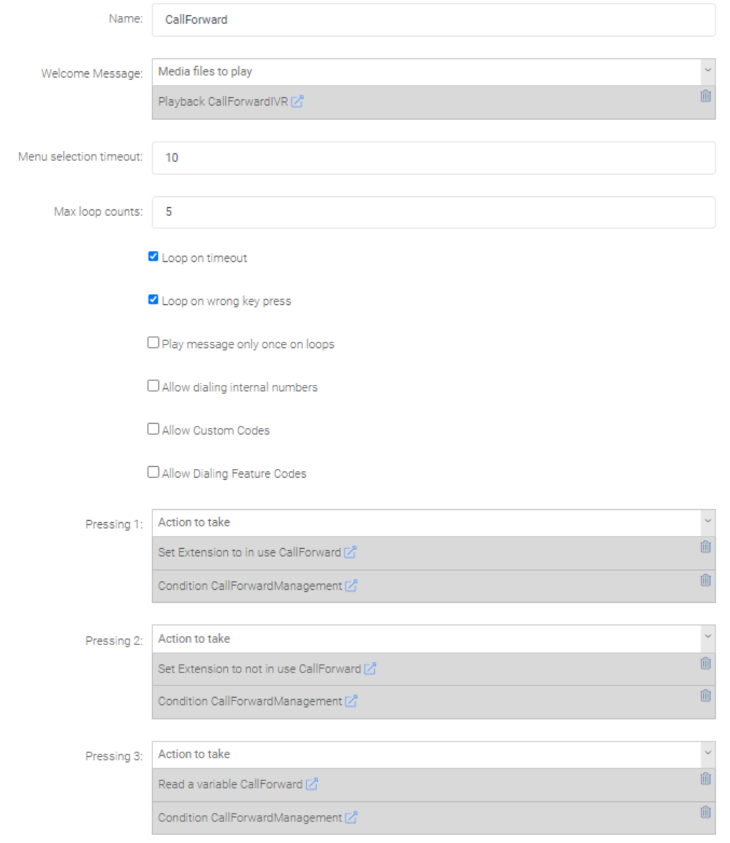The image size is (730, 843).
Task: Enable Allow dialing internal numbers
Action: [153, 386]
